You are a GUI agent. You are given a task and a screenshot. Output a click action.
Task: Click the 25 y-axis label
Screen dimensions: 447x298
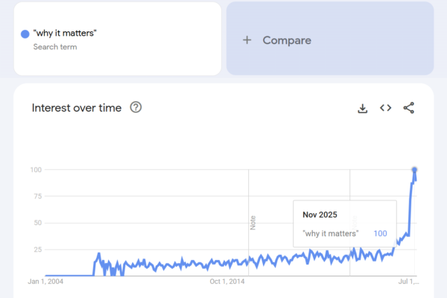pos(36,249)
